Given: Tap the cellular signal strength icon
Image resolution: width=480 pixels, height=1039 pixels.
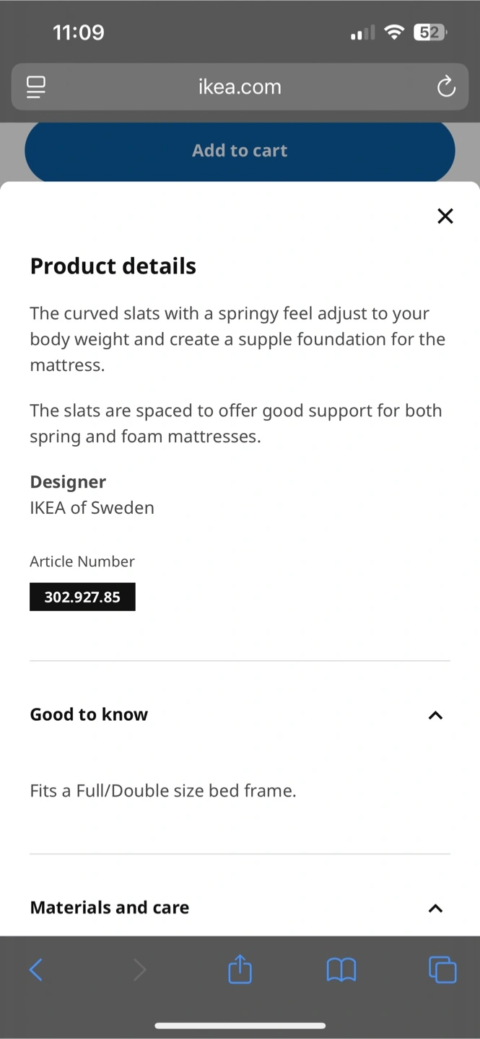Looking at the screenshot, I should click(362, 32).
